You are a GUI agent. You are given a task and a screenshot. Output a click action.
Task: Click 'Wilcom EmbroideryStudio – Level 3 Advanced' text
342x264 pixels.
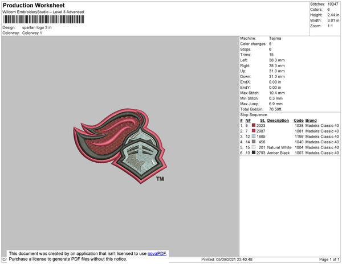43,12
